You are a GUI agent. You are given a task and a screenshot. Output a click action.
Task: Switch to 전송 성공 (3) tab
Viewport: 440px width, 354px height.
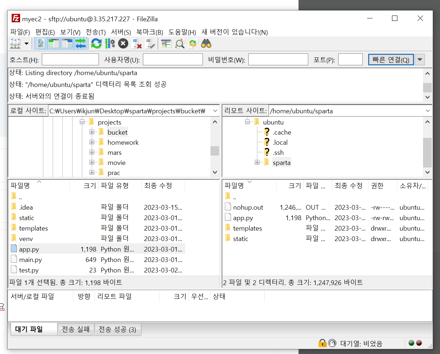pos(118,329)
